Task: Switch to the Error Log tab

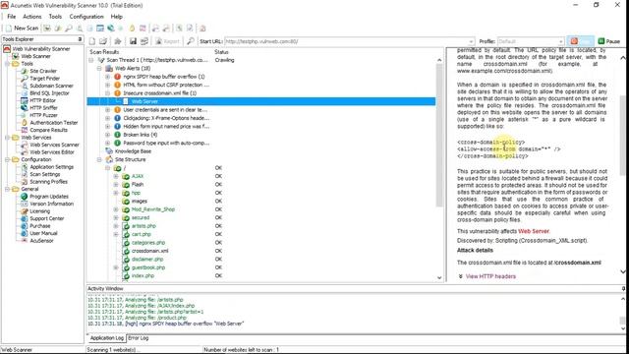Action: 138,338
